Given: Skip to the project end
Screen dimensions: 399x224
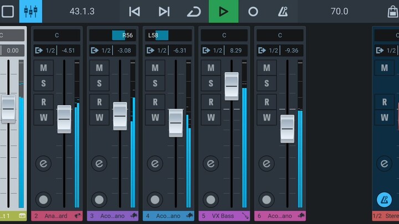Looking at the screenshot, I should click(x=164, y=12).
